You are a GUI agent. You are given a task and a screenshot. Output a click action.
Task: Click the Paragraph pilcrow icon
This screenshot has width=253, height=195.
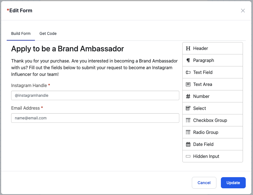[x=188, y=60]
